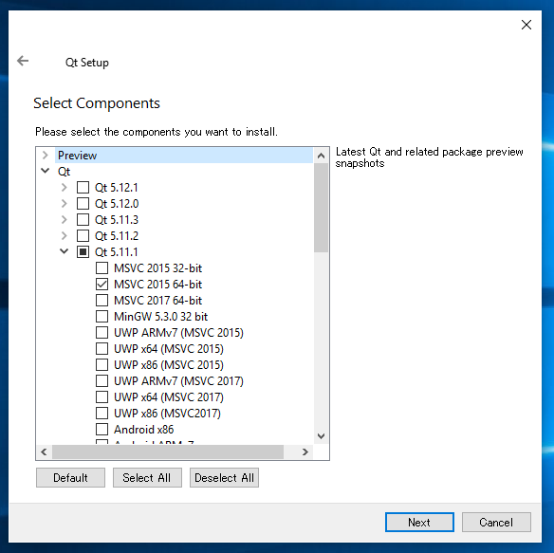
Task: Collapse the Qt 5.11.1 node
Action: pos(64,251)
